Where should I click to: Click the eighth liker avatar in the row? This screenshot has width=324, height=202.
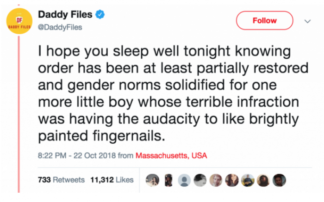coord(263,179)
